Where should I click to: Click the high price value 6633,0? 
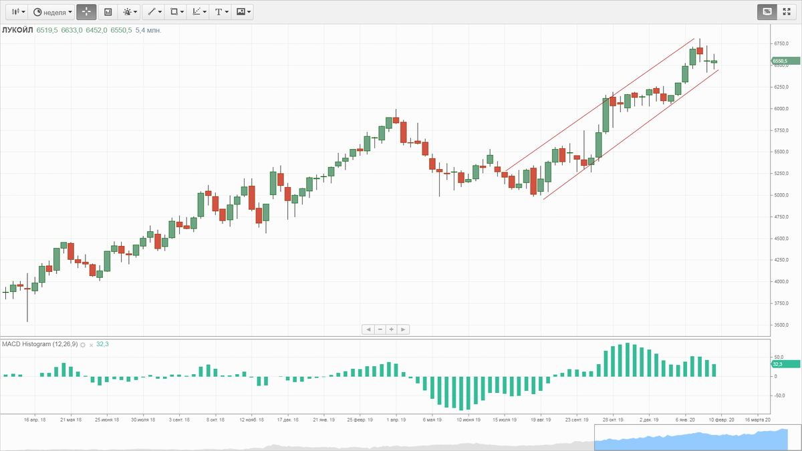coord(72,31)
